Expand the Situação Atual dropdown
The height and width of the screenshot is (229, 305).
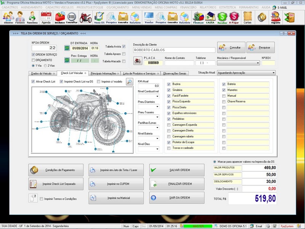pyautogui.click(x=273, y=73)
